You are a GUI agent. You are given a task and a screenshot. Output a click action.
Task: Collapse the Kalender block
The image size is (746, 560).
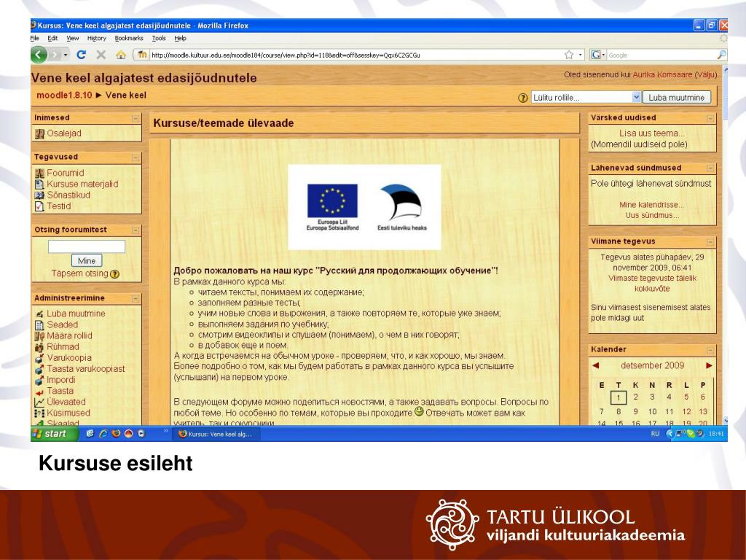point(710,349)
